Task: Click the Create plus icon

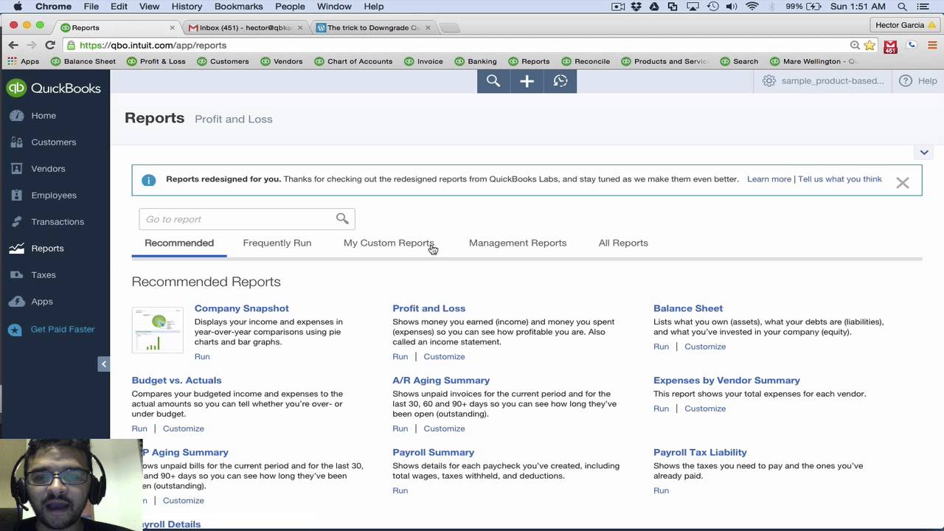Action: [527, 81]
